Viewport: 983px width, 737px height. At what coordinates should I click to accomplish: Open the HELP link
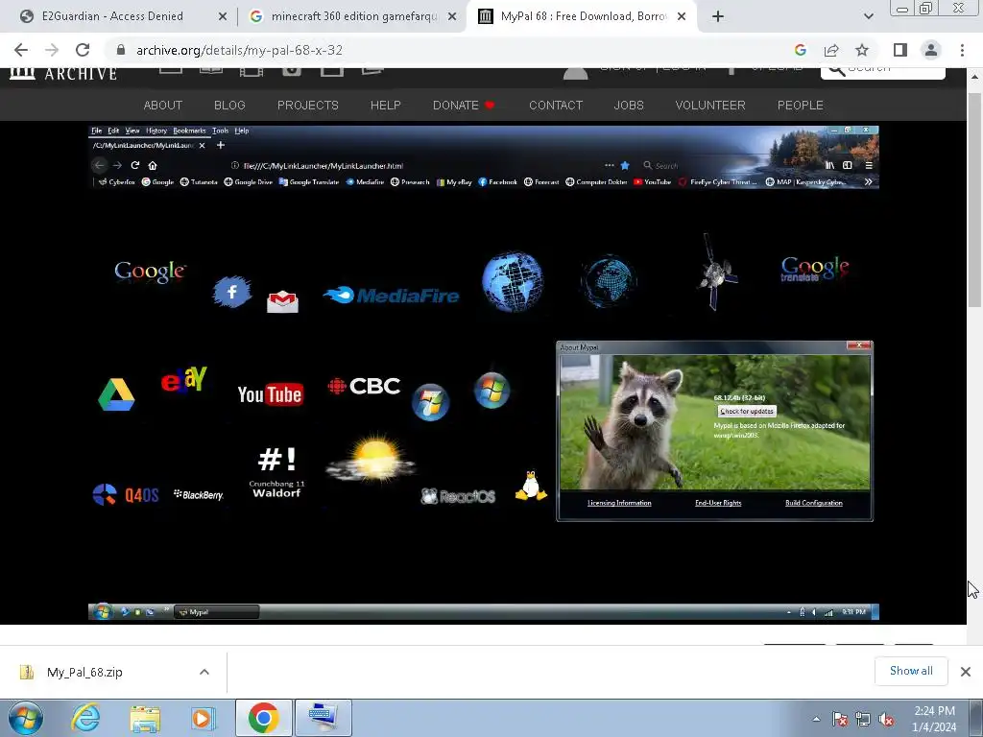pos(386,106)
